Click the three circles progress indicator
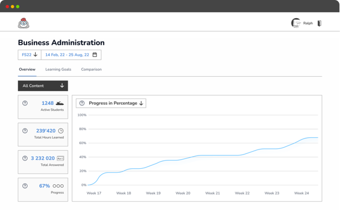This screenshot has width=340, height=219. point(58,186)
